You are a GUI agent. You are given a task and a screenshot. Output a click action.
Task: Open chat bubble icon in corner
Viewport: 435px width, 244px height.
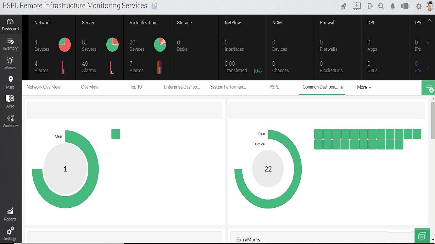point(422,236)
